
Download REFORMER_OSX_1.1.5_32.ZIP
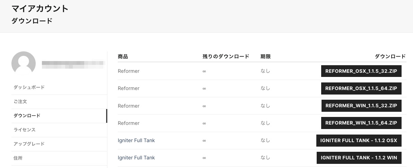click(x=361, y=71)
